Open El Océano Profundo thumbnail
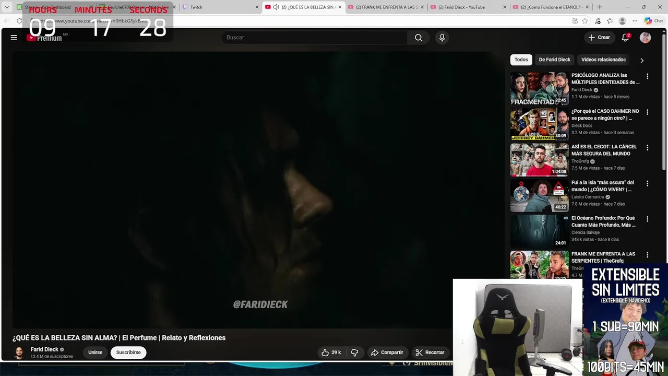 (x=539, y=231)
